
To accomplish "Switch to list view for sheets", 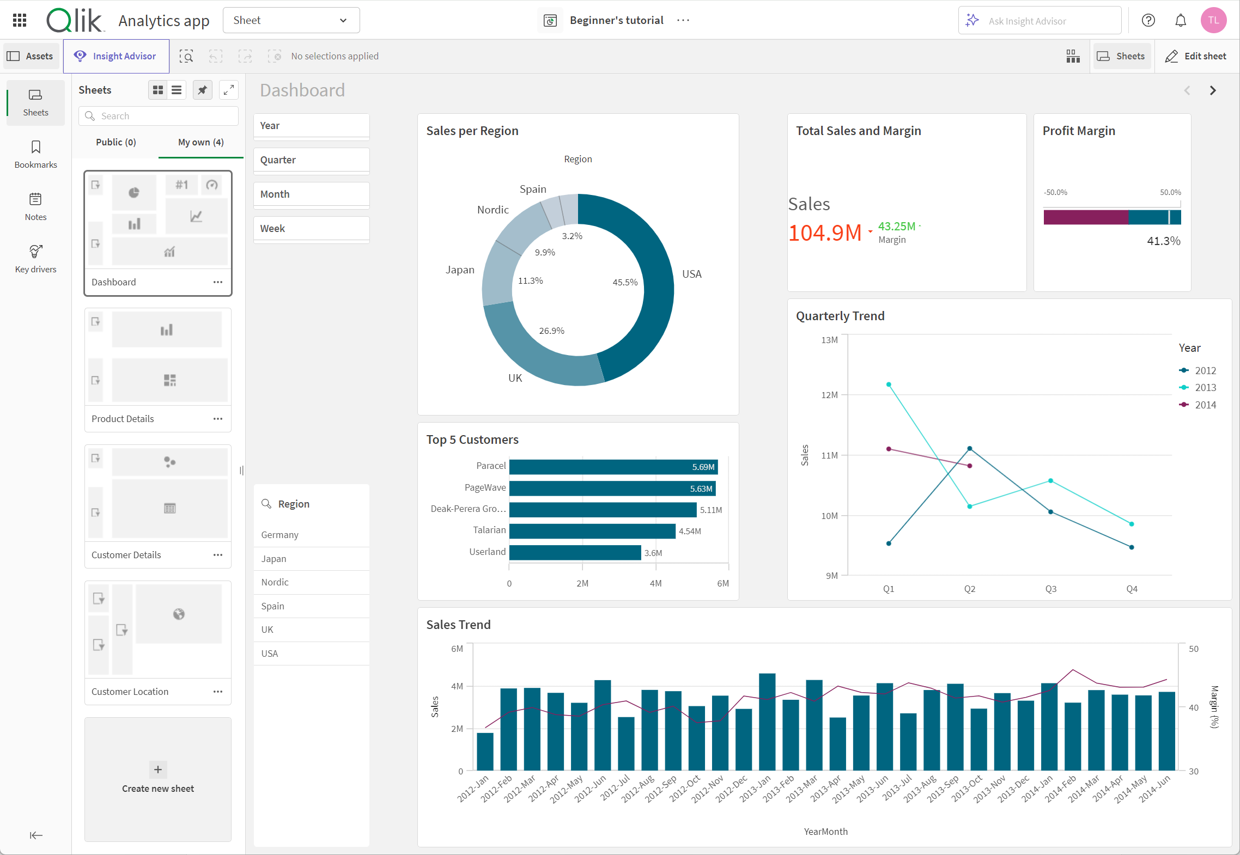I will 177,90.
